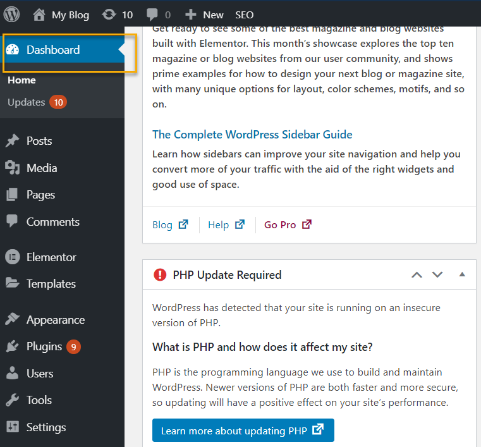Click red warning icon in PHP Update Required
This screenshot has height=447, width=481.
tap(160, 274)
